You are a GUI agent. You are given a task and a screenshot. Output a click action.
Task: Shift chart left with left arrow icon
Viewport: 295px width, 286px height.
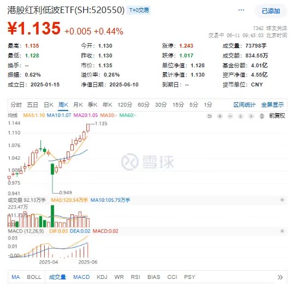pos(240,116)
